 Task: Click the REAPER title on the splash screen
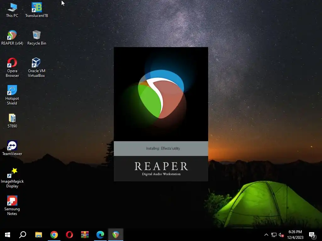[x=161, y=166]
